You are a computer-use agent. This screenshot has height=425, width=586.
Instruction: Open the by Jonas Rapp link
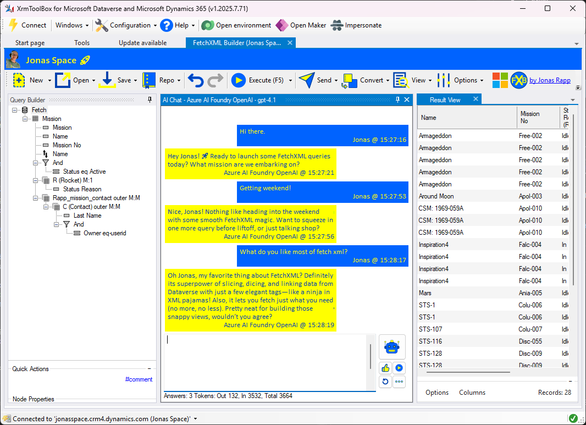tap(550, 80)
